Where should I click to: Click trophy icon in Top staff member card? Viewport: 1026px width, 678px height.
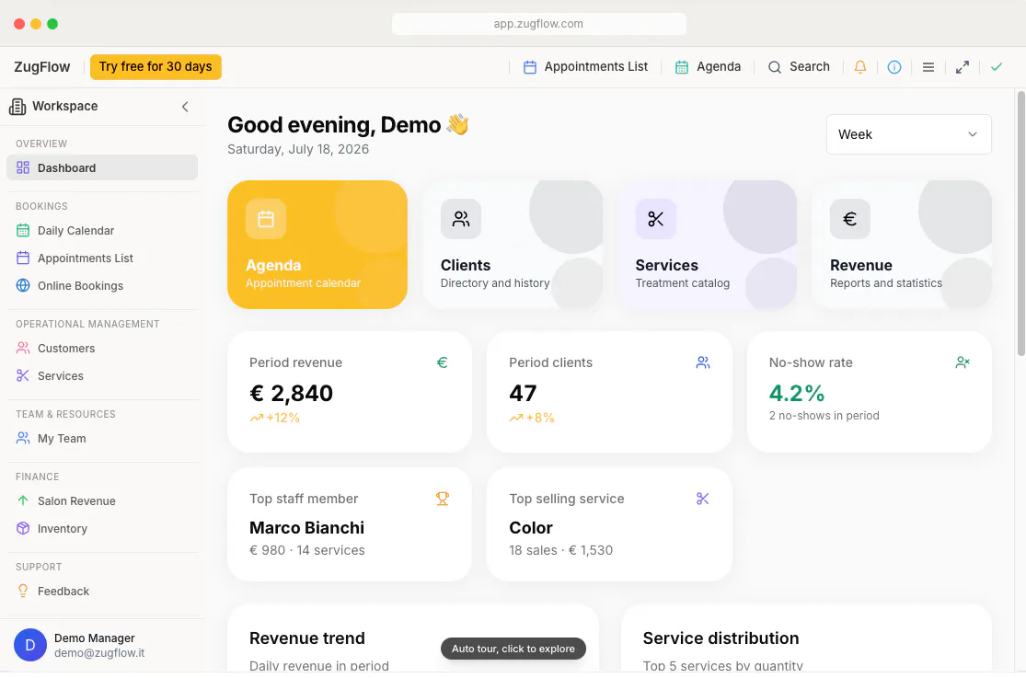[x=443, y=499]
